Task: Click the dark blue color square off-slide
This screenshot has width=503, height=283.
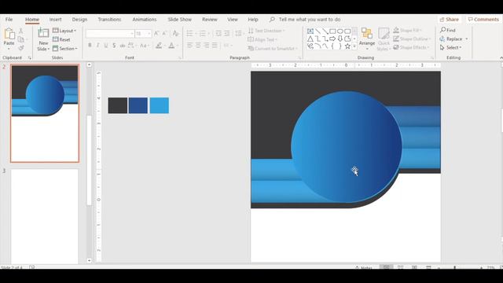Action: tap(138, 105)
